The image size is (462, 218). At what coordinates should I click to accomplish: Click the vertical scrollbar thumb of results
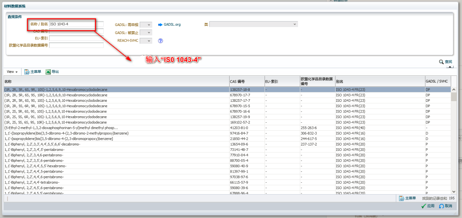coord(454,97)
